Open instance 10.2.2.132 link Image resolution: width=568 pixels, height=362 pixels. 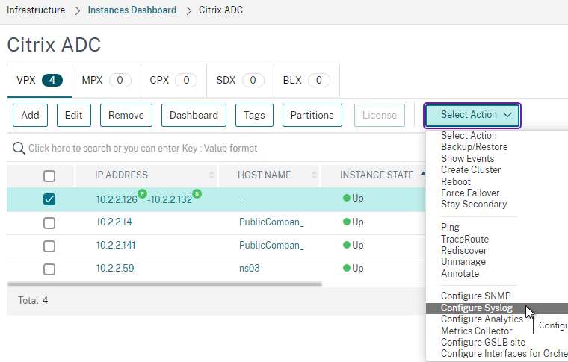[x=171, y=199]
